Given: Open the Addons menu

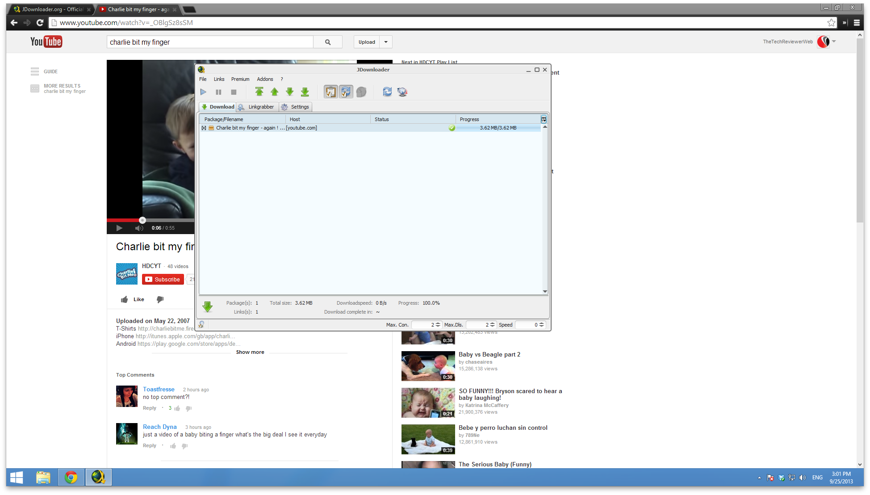Looking at the screenshot, I should [265, 79].
